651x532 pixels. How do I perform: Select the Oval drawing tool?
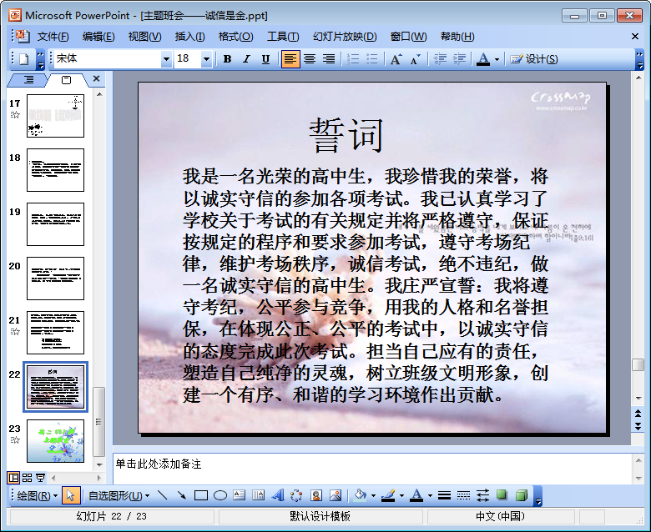[x=220, y=495]
